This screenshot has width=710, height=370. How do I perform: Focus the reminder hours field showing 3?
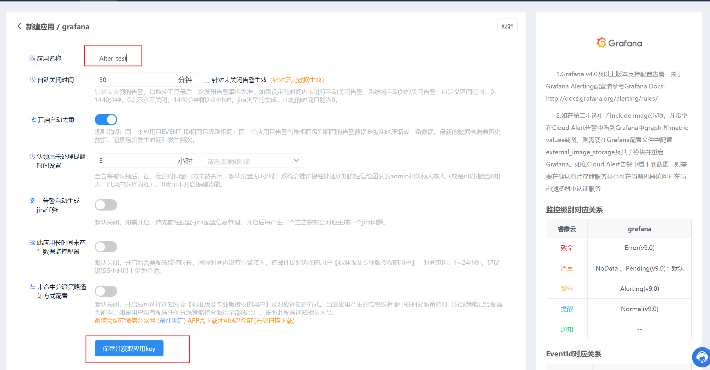(134, 161)
